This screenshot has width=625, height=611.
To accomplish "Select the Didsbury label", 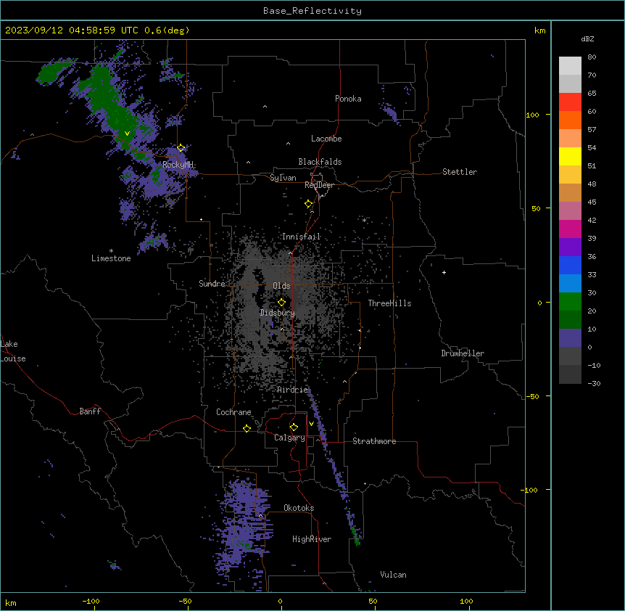I will [278, 313].
